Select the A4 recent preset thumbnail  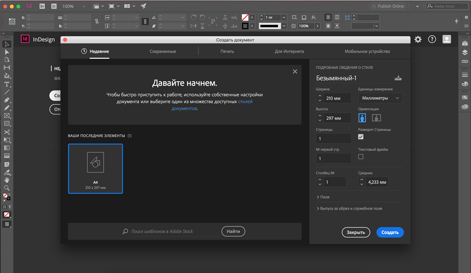click(x=95, y=169)
